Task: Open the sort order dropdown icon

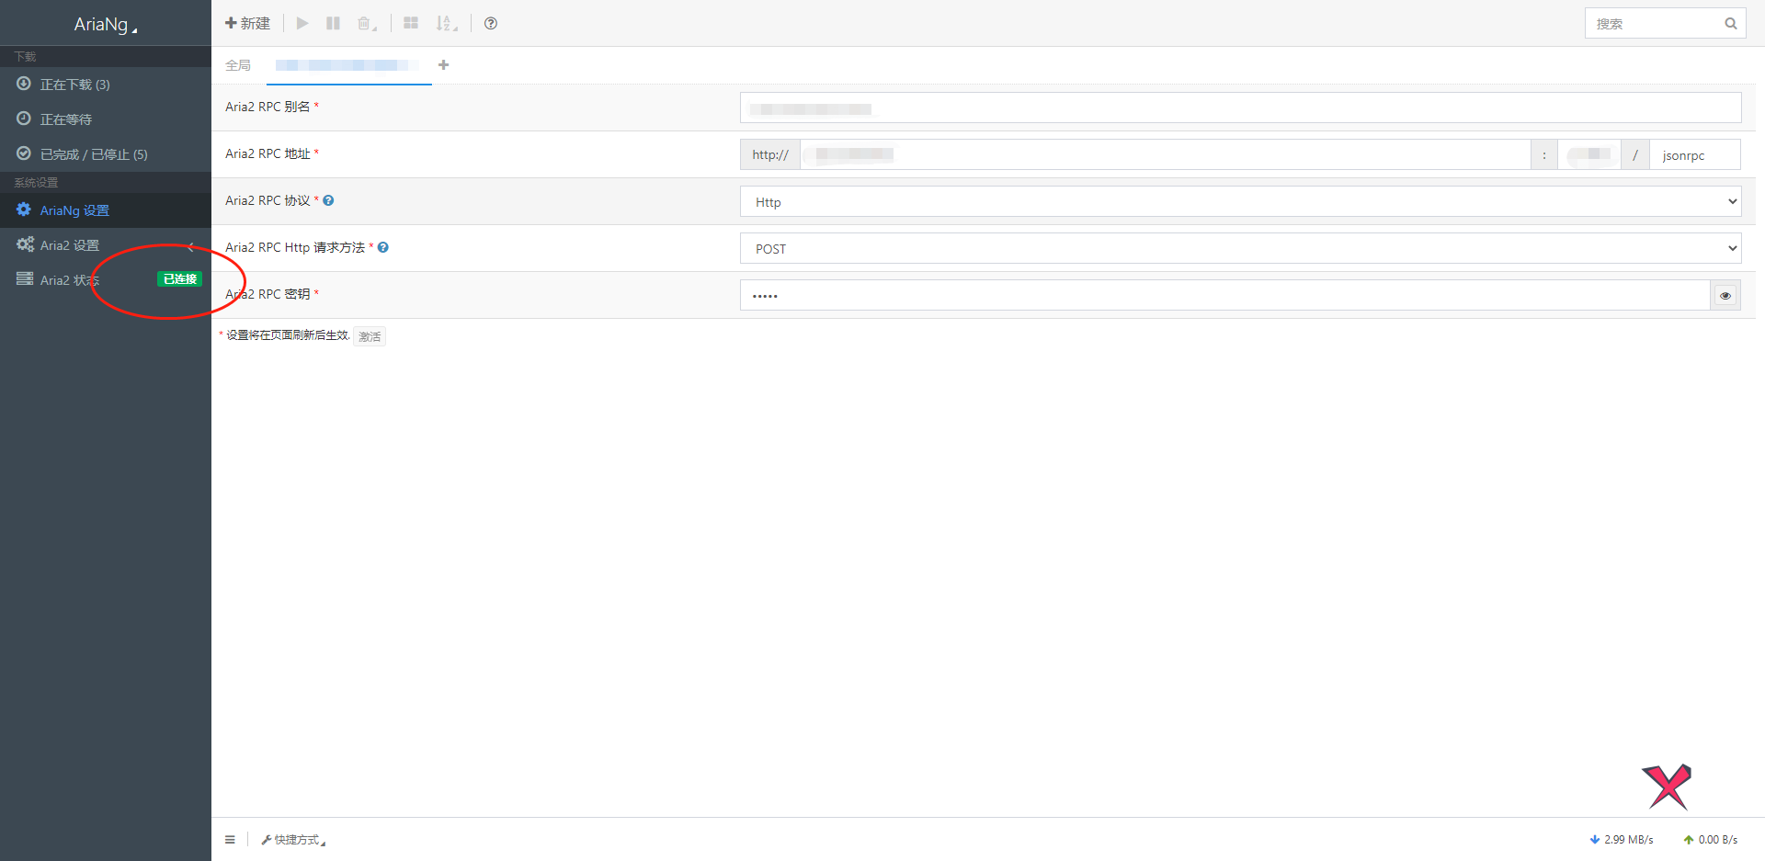Action: point(447,23)
